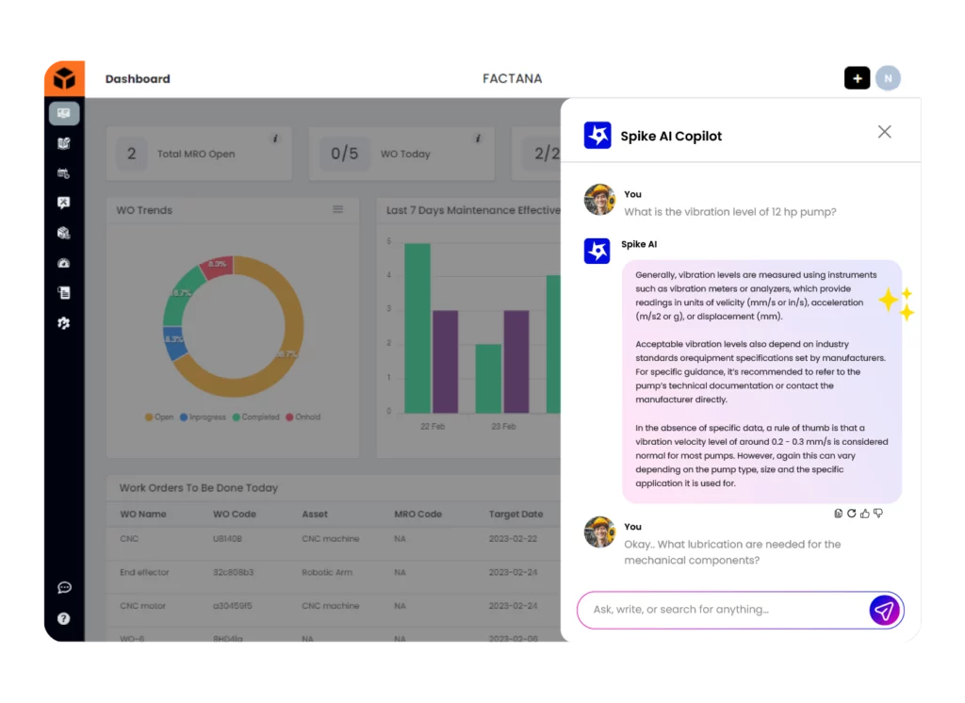Screen dimensions: 965x703
Task: Click the black plus add button
Action: pyautogui.click(x=857, y=78)
